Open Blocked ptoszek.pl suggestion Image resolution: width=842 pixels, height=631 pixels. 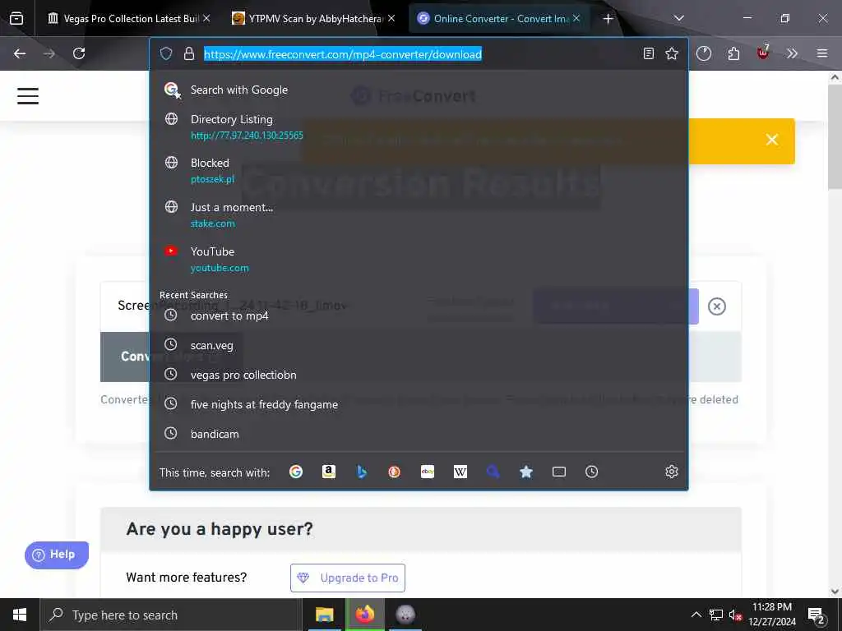click(x=419, y=171)
